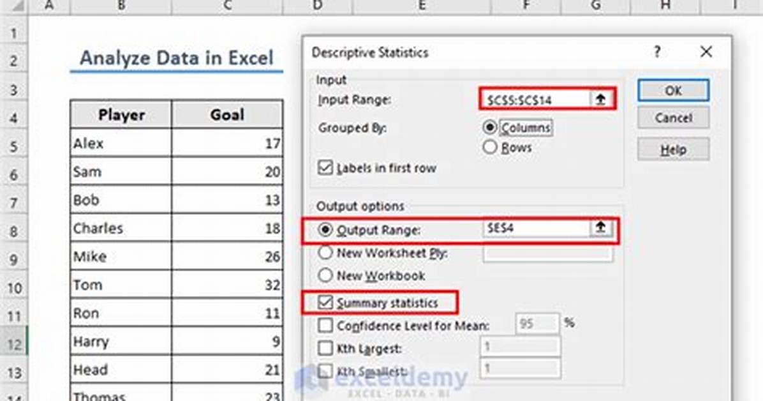Click inside the Input Range field

pos(537,100)
